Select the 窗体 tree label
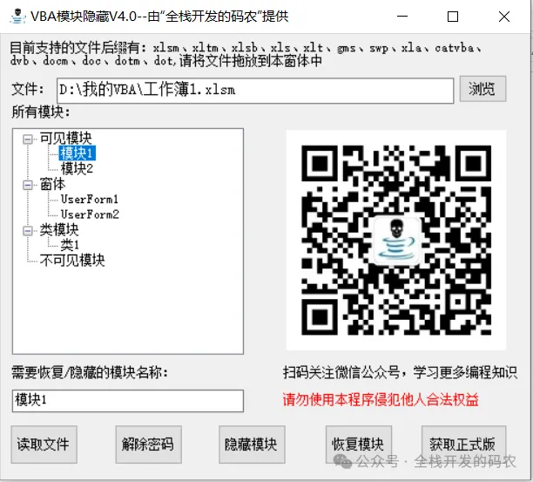Viewport: 533px width, 482px height. pyautogui.click(x=52, y=184)
